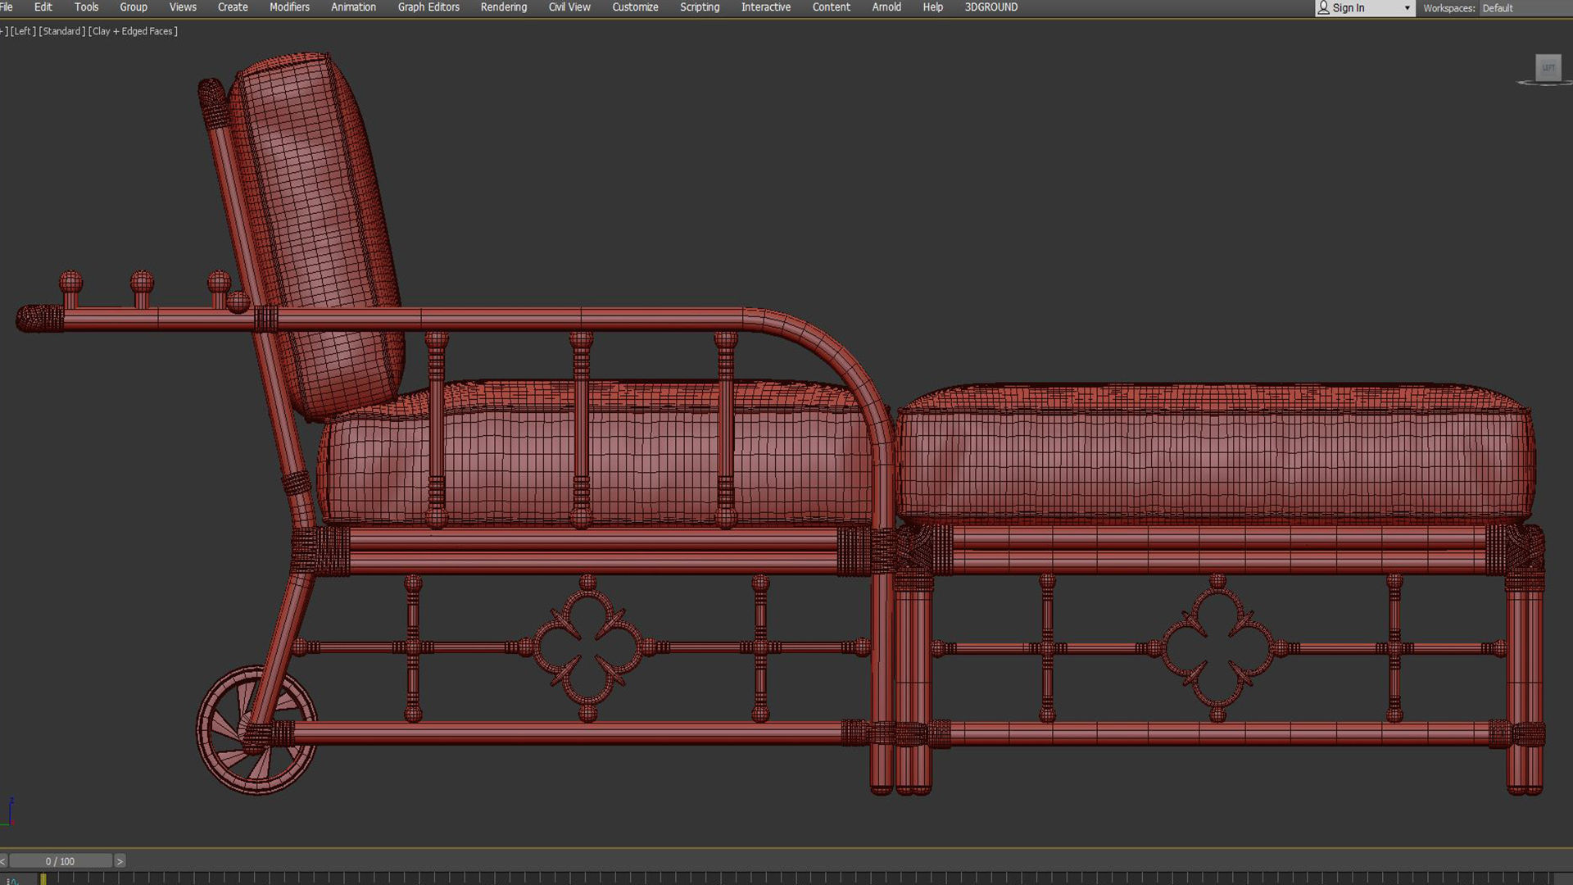The image size is (1573, 885).
Task: Click the mini curve editor icon
Action: coord(11,881)
